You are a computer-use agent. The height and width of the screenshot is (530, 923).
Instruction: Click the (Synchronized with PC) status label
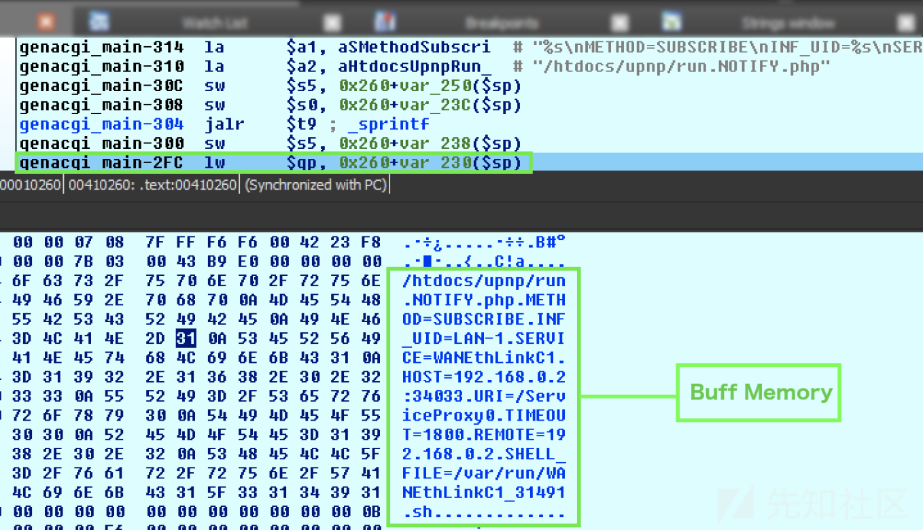[315, 184]
